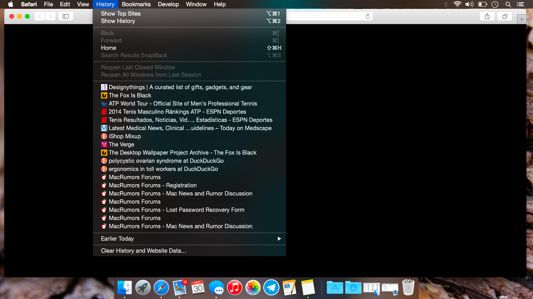This screenshot has width=533, height=299.
Task: Click Safari Share button
Action: pyautogui.click(x=487, y=16)
